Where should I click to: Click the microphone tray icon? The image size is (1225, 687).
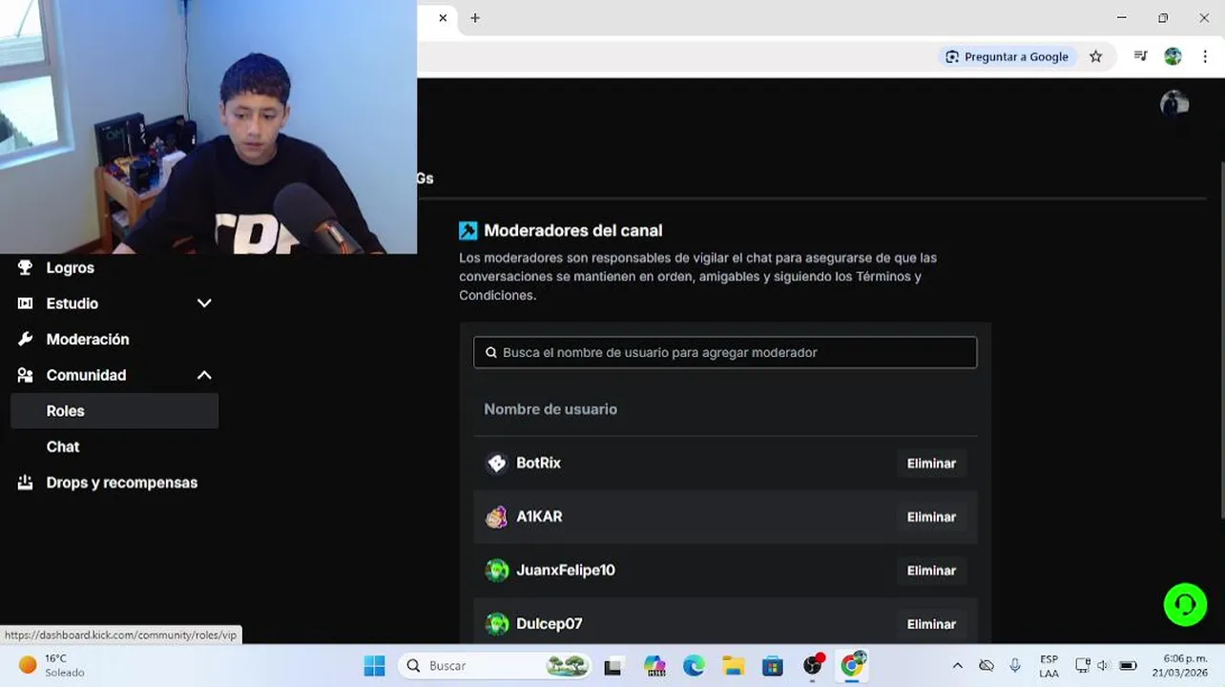pyautogui.click(x=1015, y=666)
